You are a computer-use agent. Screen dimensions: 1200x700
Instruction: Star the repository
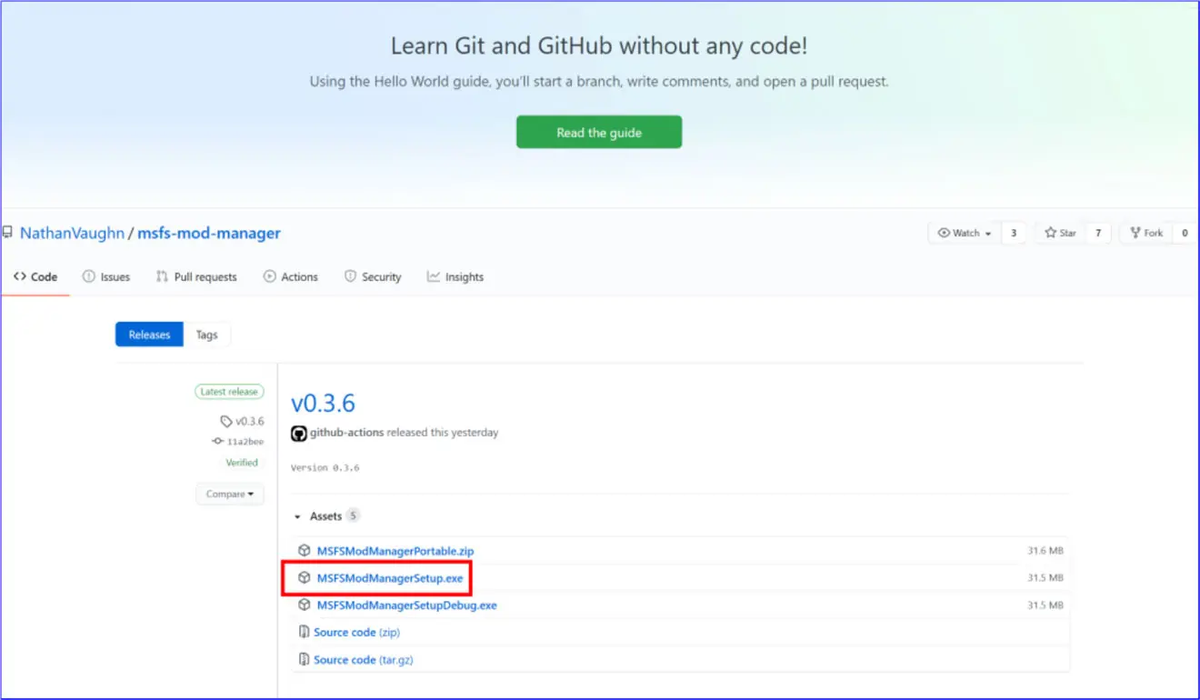coord(1060,234)
